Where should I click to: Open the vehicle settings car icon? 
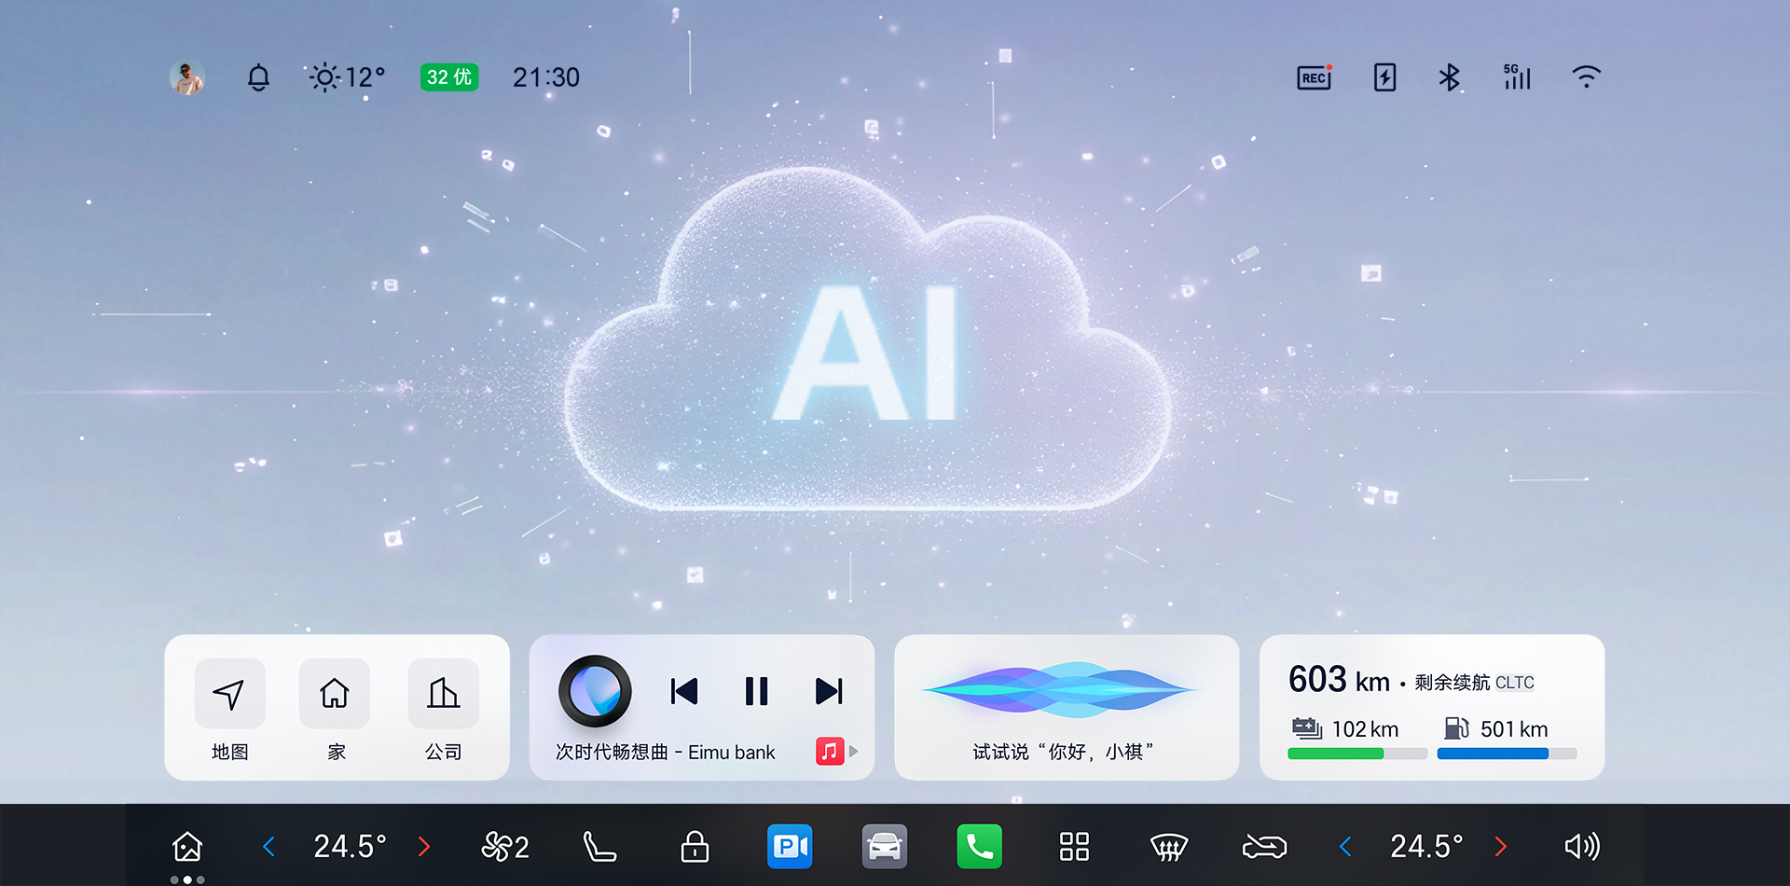coord(884,846)
